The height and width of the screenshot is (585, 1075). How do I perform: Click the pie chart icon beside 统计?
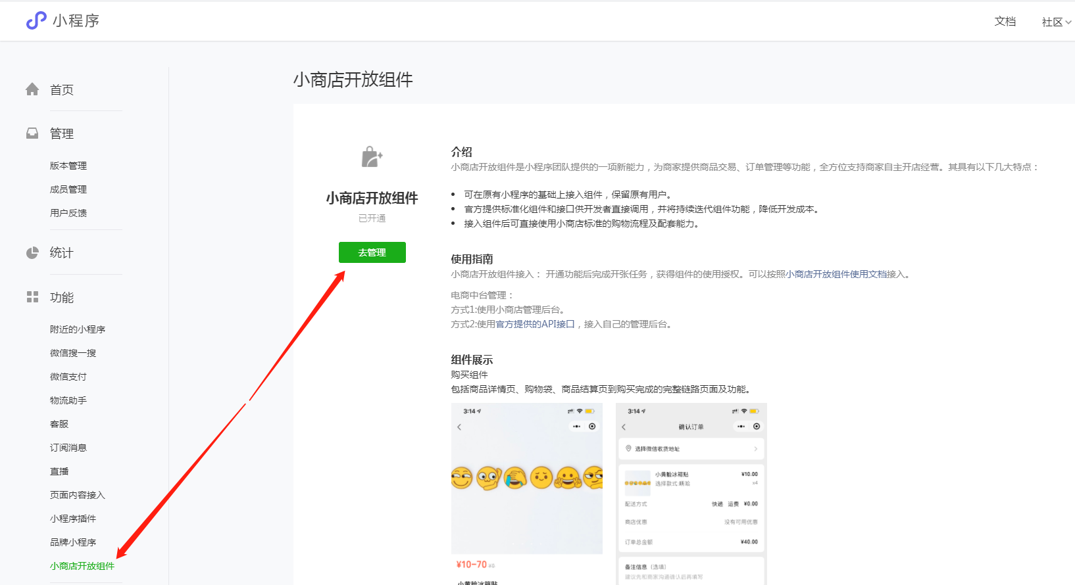[32, 252]
